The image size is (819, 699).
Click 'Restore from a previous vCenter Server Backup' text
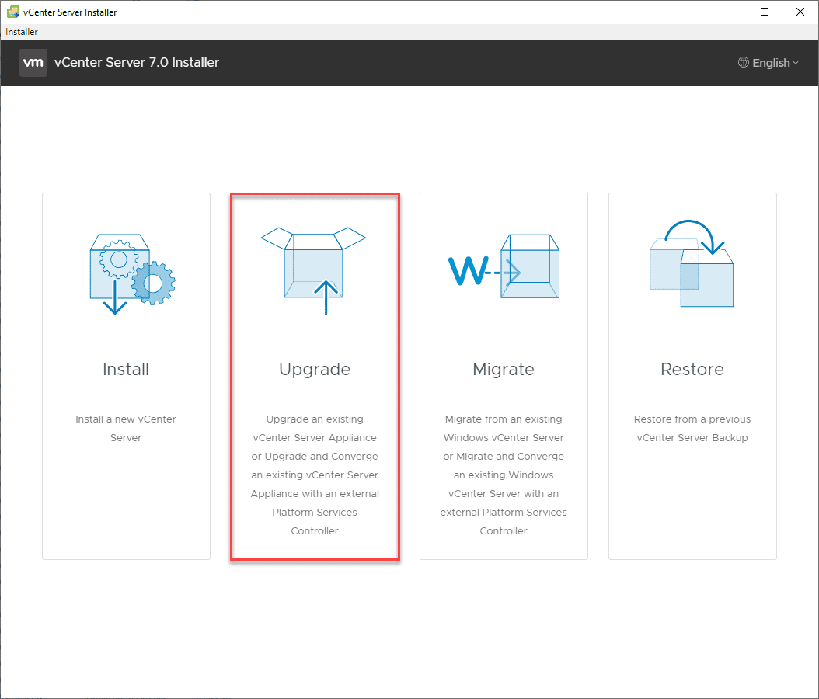[692, 428]
